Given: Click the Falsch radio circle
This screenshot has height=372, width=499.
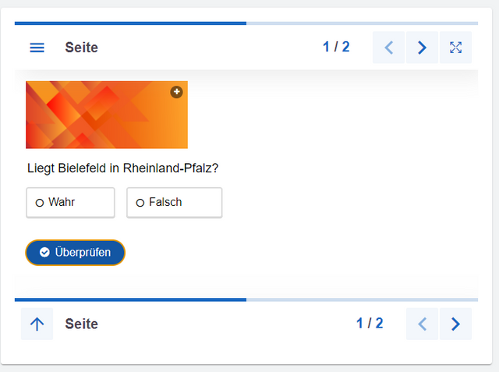Looking at the screenshot, I should [140, 203].
